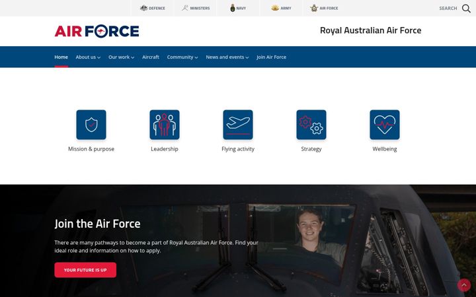Open the Leadership people tile

point(165,125)
